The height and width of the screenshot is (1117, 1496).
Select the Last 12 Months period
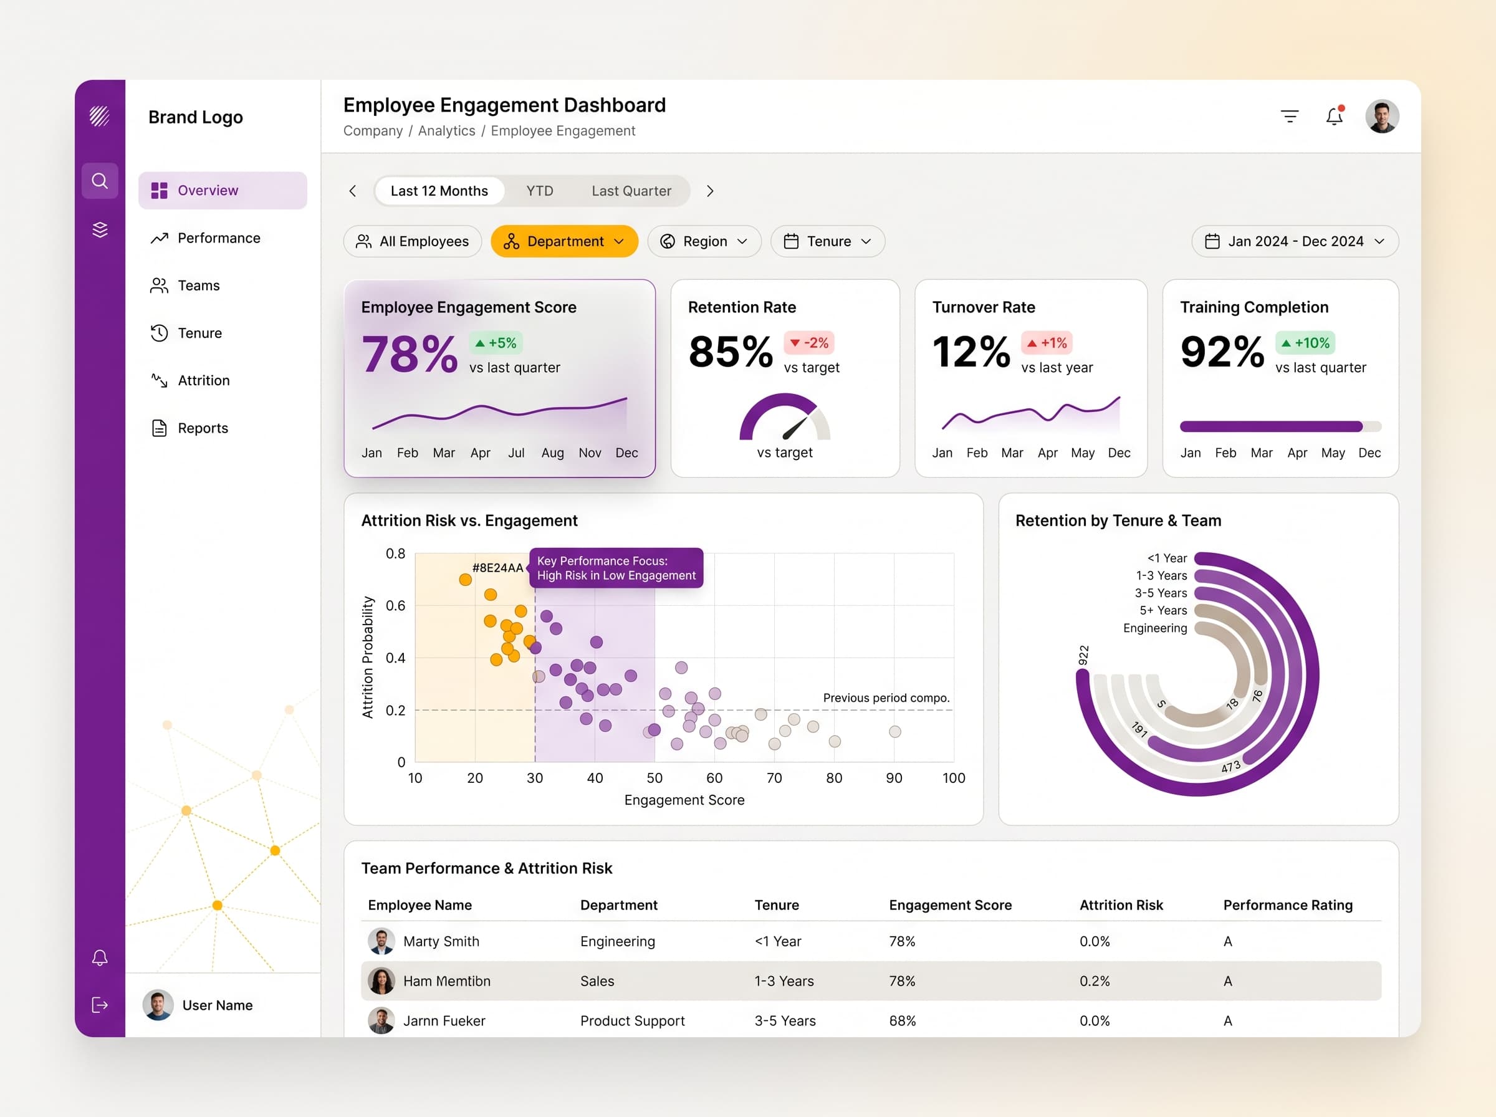439,191
